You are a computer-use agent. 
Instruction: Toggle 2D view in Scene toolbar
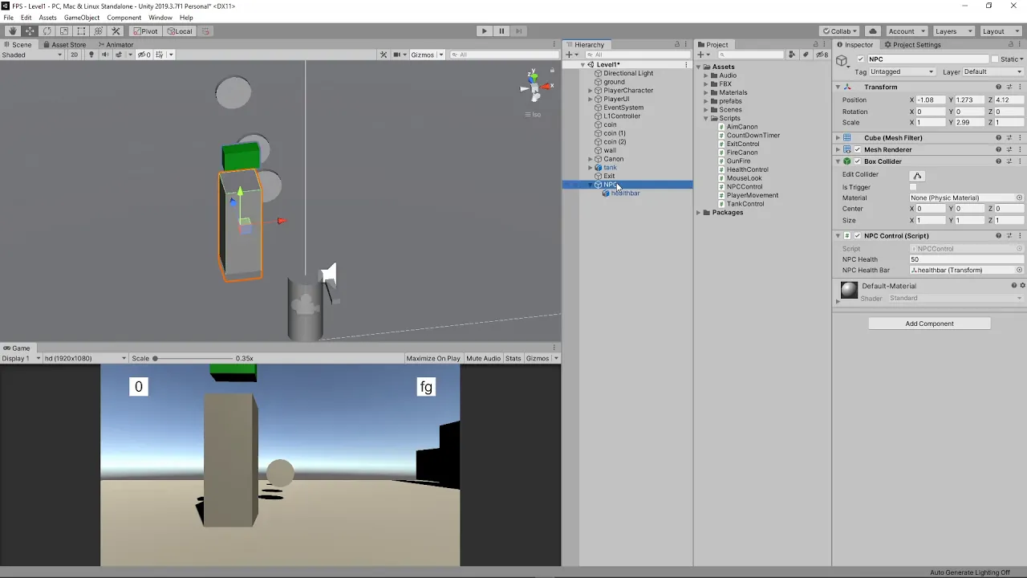tap(75, 55)
